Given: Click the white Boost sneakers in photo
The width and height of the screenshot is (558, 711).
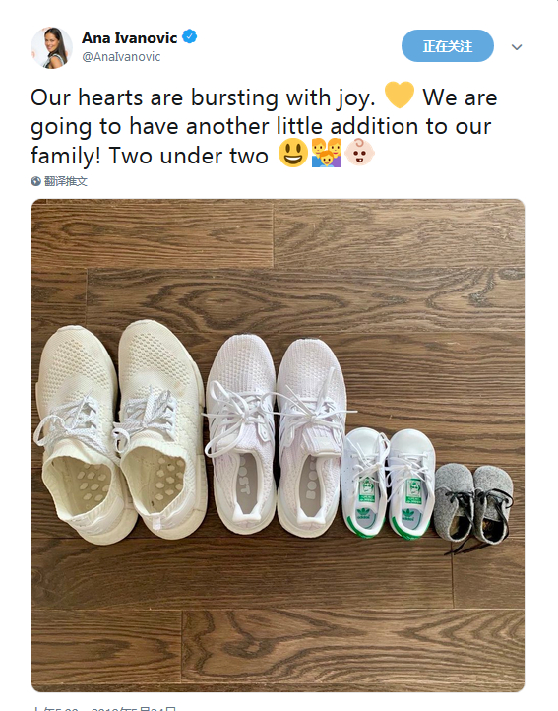Looking at the screenshot, I should (x=276, y=435).
